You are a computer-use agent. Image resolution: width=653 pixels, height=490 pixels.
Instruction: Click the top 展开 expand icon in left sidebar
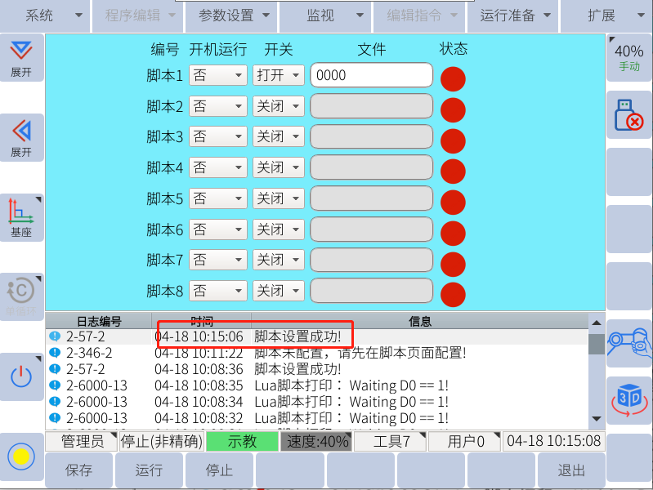pos(21,57)
